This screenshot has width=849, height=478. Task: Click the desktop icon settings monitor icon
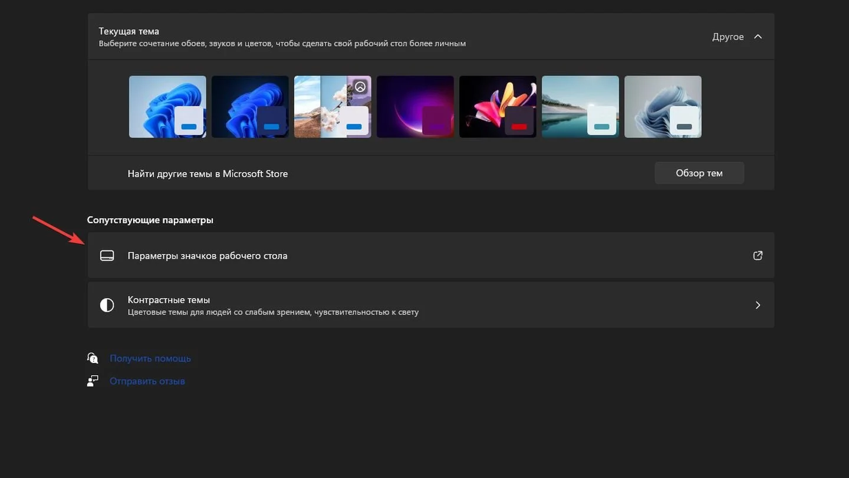pyautogui.click(x=107, y=256)
